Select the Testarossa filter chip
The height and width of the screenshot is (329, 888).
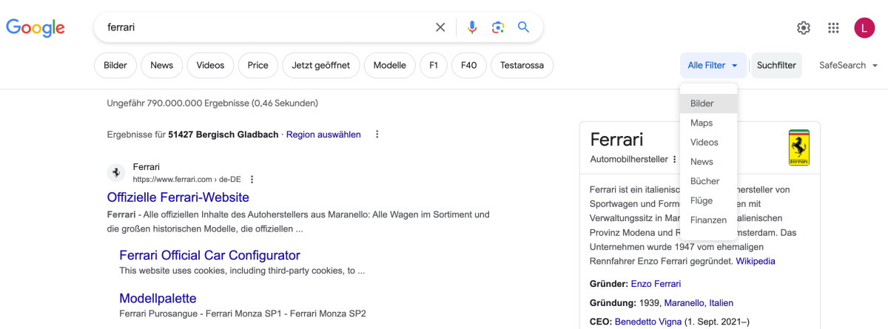(x=522, y=65)
